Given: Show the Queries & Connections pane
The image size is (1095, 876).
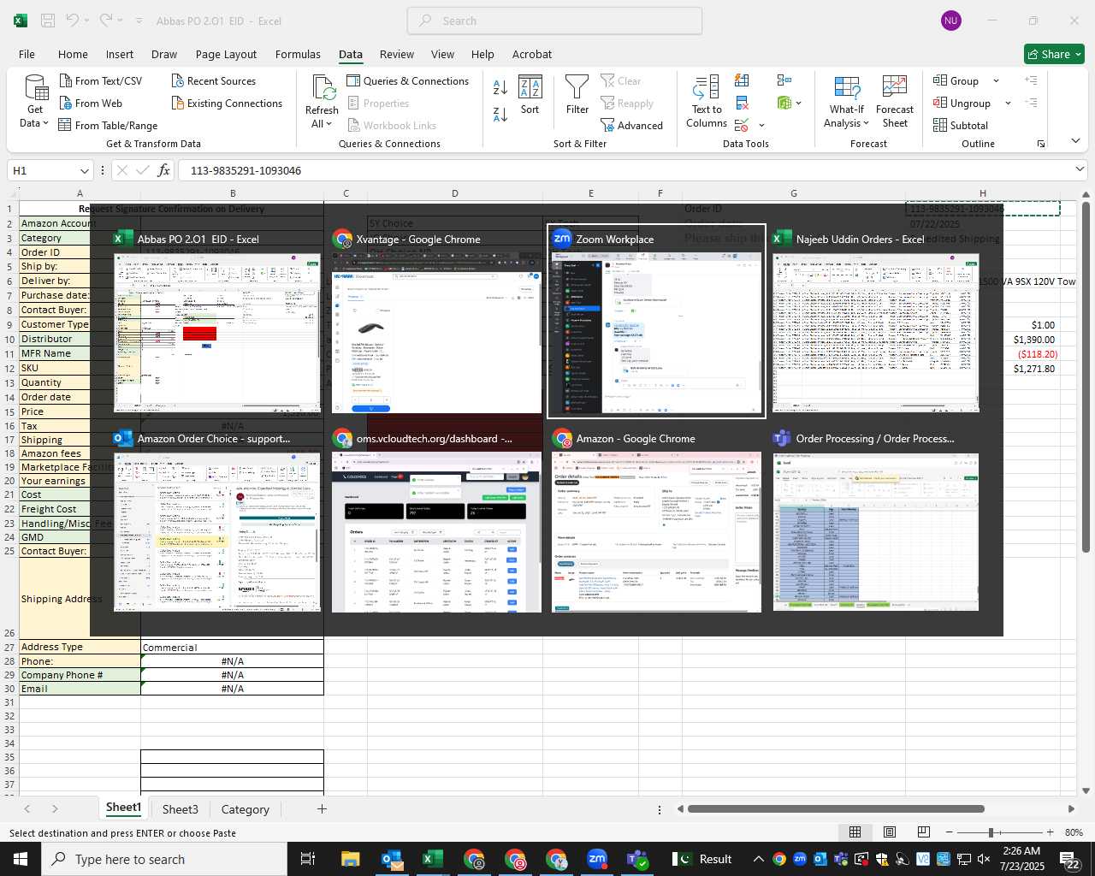Looking at the screenshot, I should click(408, 80).
